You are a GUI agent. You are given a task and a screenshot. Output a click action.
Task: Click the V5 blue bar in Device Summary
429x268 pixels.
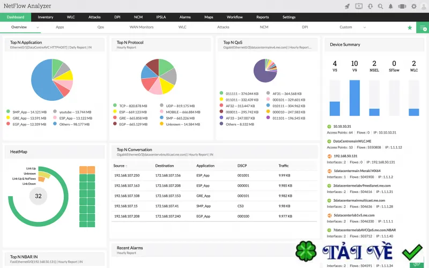coord(335,109)
